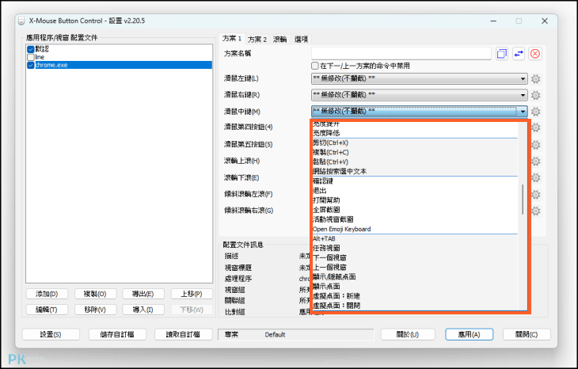Open gear settings for 滑鼠第五按鈕(5)

(x=535, y=144)
